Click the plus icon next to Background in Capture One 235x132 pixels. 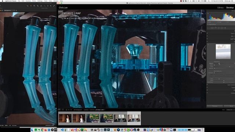click(16, 11)
